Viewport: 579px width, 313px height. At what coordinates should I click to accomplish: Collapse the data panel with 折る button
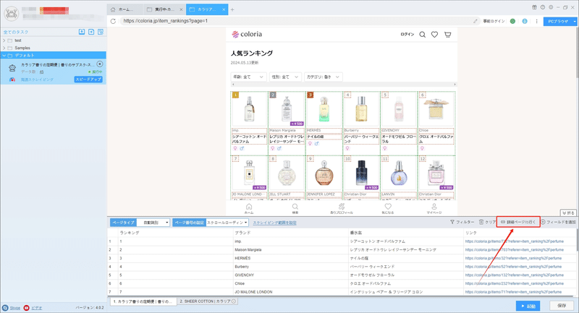568,213
